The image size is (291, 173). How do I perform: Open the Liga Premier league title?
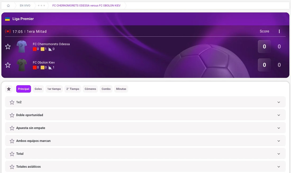23,19
